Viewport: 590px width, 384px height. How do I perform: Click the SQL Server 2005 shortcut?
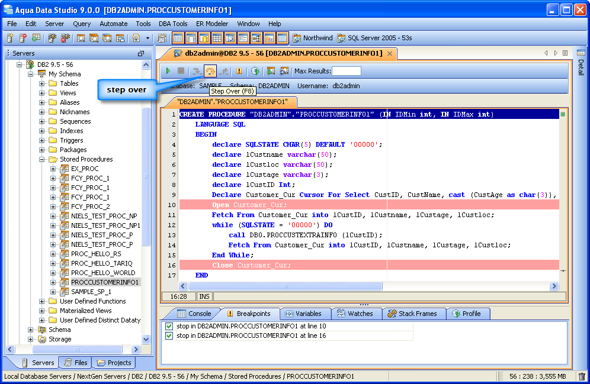pos(374,38)
